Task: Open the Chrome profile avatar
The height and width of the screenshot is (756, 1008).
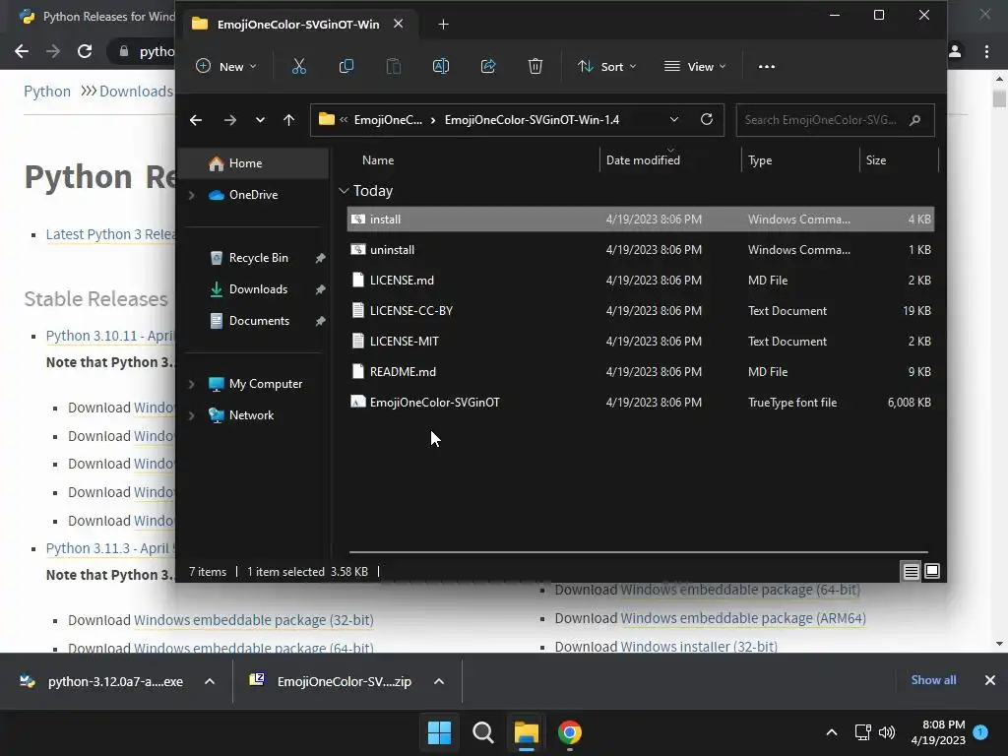Action: 955,51
